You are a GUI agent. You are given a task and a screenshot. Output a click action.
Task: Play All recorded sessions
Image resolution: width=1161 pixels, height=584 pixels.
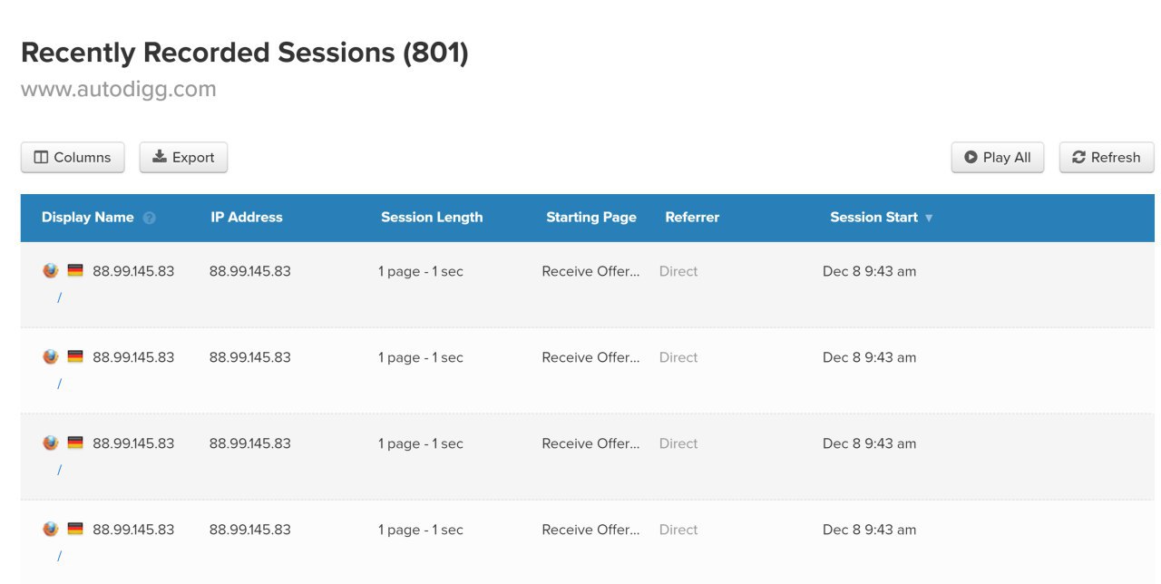tap(998, 157)
